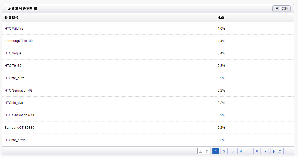298x157 pixels.
Task: Select the samsungGT-I9100 row
Action: tap(148, 41)
